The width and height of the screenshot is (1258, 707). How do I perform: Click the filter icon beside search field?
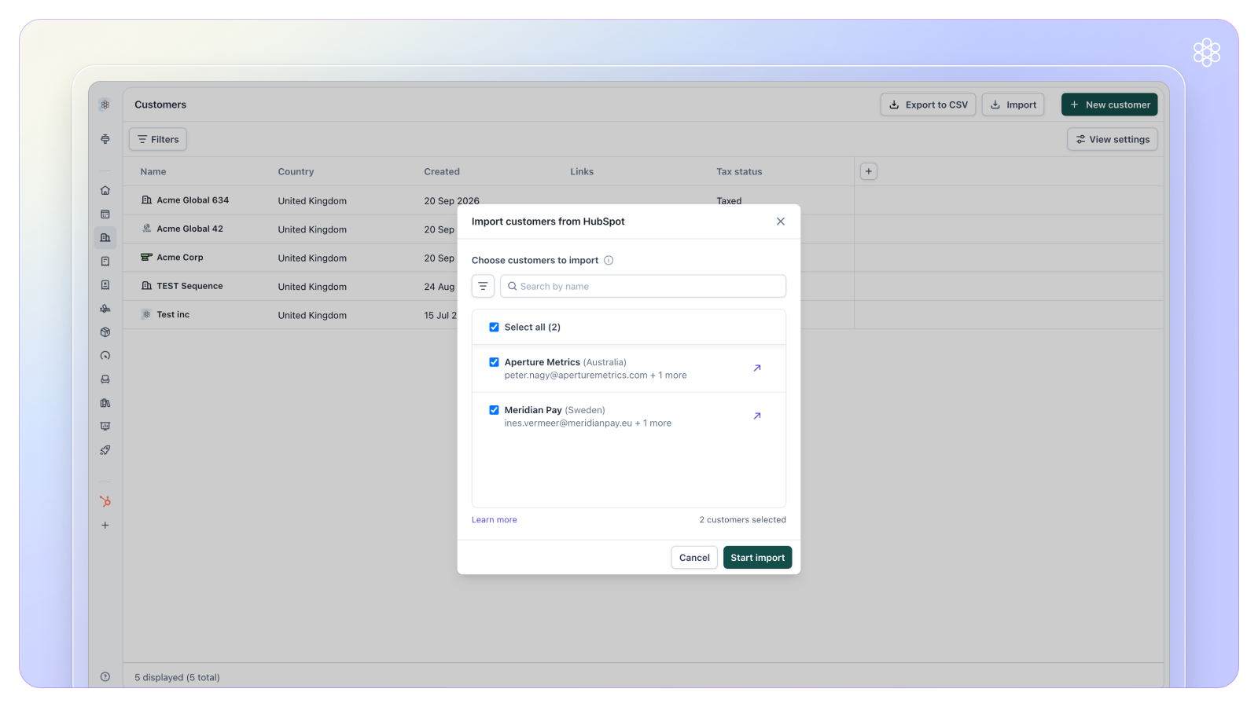pyautogui.click(x=483, y=286)
